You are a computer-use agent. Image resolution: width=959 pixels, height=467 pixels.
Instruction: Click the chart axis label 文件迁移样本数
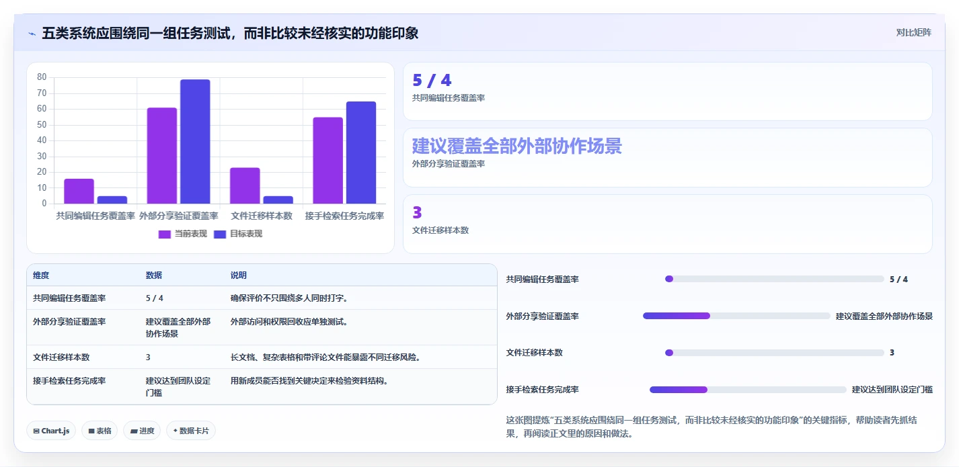tap(262, 216)
